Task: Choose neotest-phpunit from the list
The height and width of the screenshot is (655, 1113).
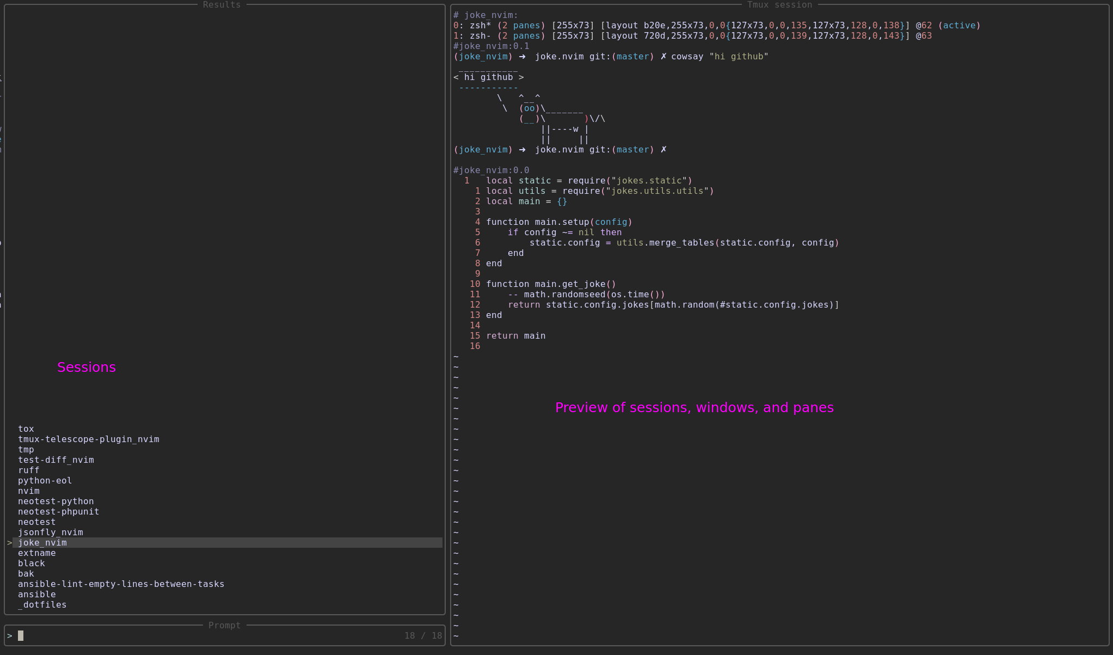Action: pyautogui.click(x=58, y=512)
